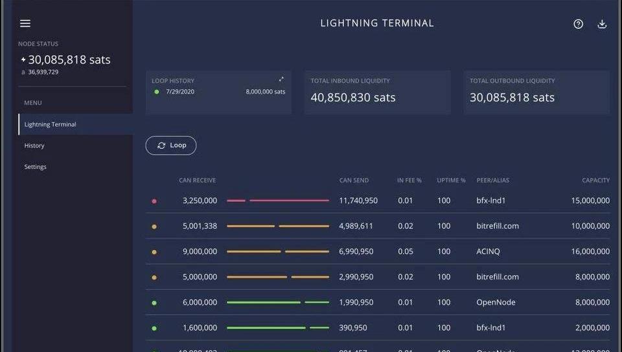Screen dimensions: 622x352
Task: Sort by the Uptime % column header
Action: [451, 181]
